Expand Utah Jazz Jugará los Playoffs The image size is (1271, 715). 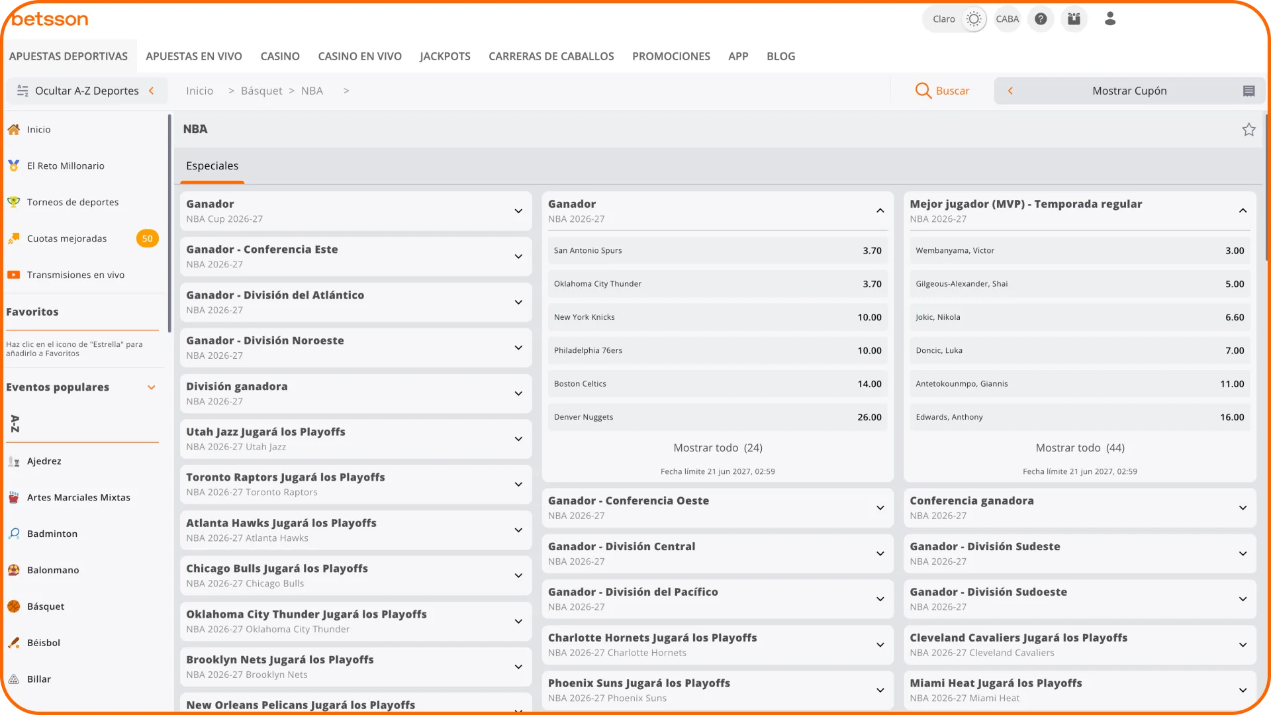355,440
